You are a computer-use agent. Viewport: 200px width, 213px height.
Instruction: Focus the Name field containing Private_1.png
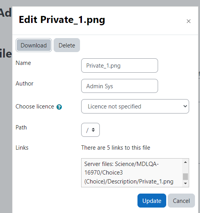(x=120, y=65)
